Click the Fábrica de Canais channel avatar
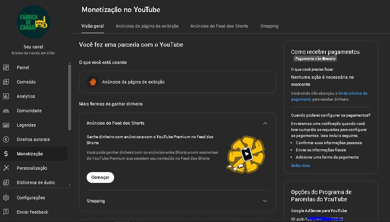The image size is (390, 222). point(33,22)
